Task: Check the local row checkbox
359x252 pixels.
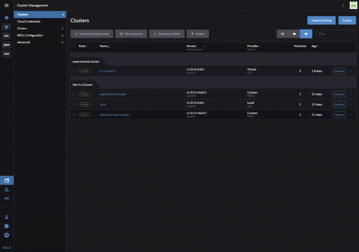Action: point(74,104)
